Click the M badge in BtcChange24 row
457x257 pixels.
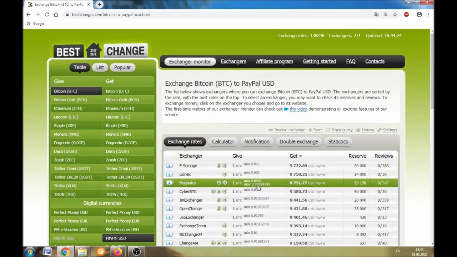pos(225,234)
